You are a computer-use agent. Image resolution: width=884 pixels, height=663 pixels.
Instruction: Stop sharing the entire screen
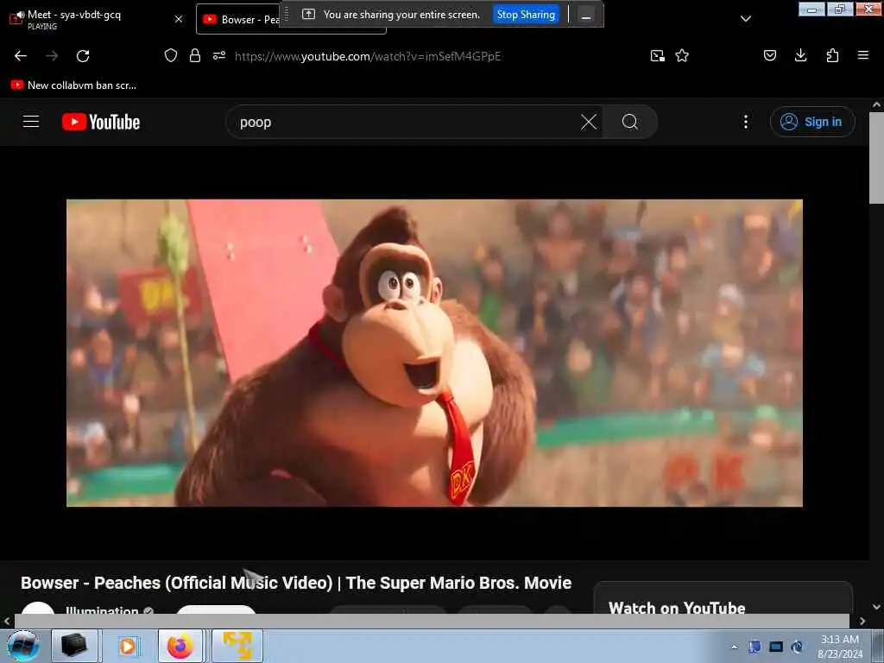(526, 15)
